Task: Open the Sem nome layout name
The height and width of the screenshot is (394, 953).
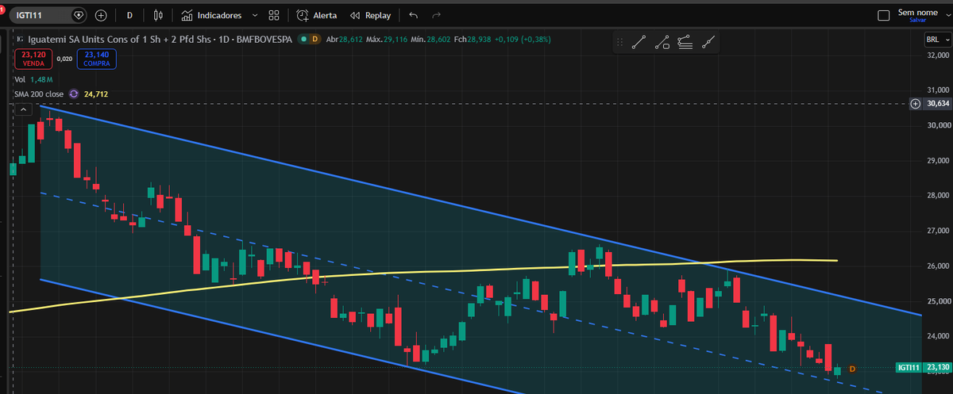Action: click(917, 12)
